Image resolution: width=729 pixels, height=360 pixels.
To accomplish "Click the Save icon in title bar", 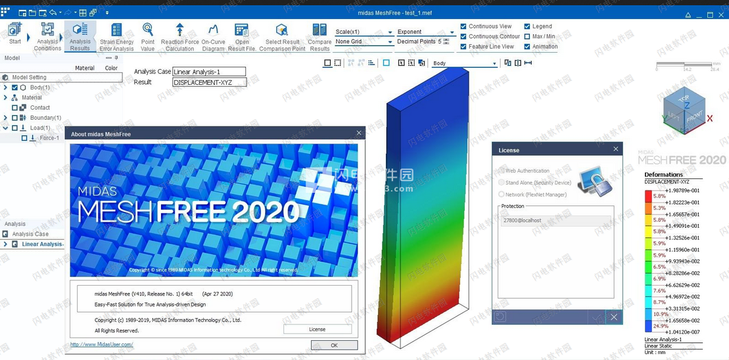I will click(x=42, y=13).
